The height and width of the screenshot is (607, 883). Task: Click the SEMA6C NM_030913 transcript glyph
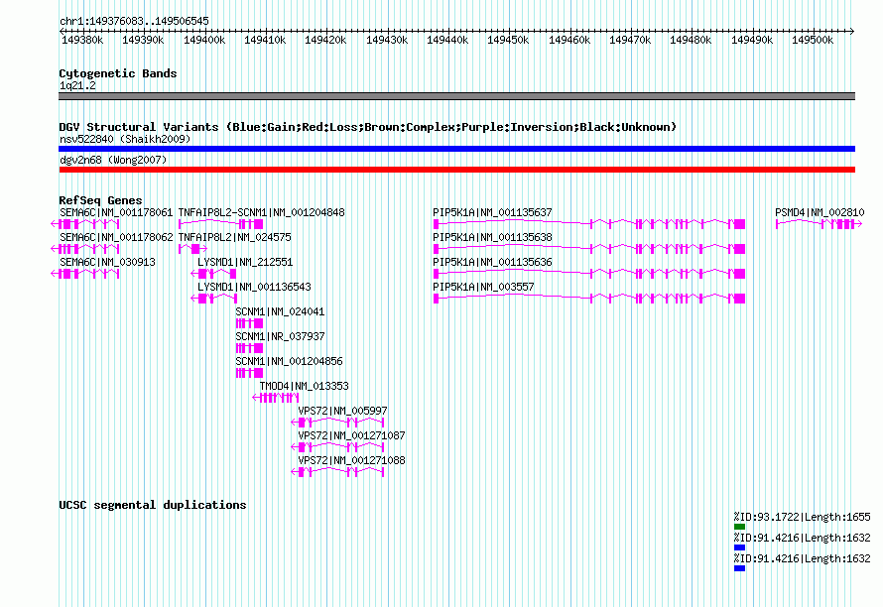[85, 274]
